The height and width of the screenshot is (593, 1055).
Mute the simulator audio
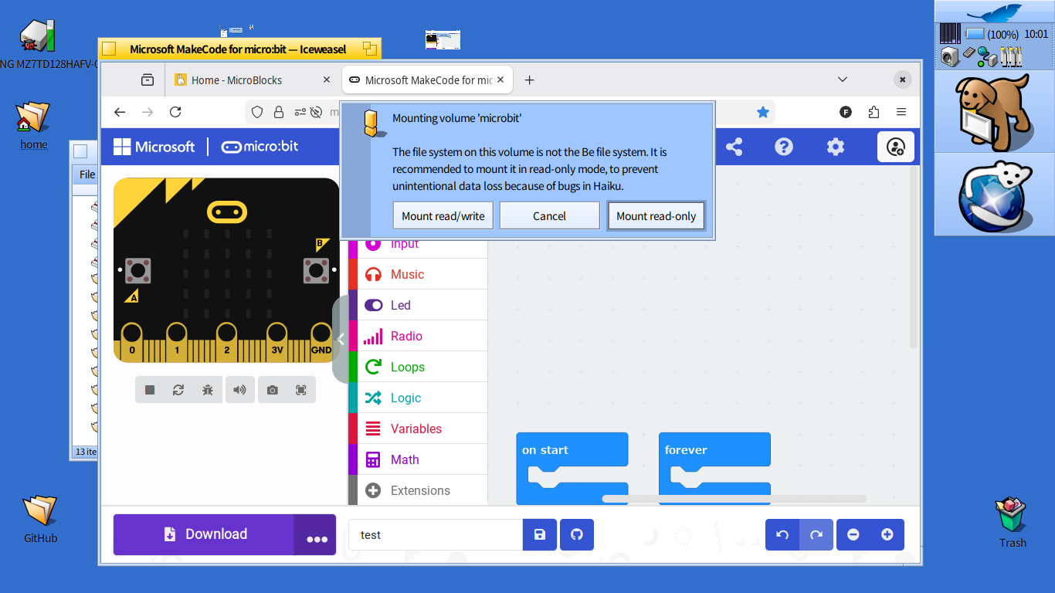pyautogui.click(x=240, y=390)
